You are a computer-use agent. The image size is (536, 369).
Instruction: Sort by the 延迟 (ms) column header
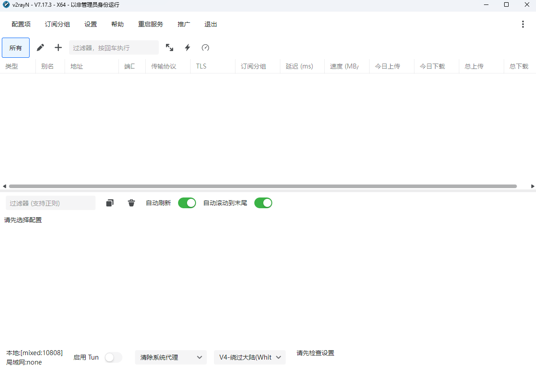coord(302,66)
